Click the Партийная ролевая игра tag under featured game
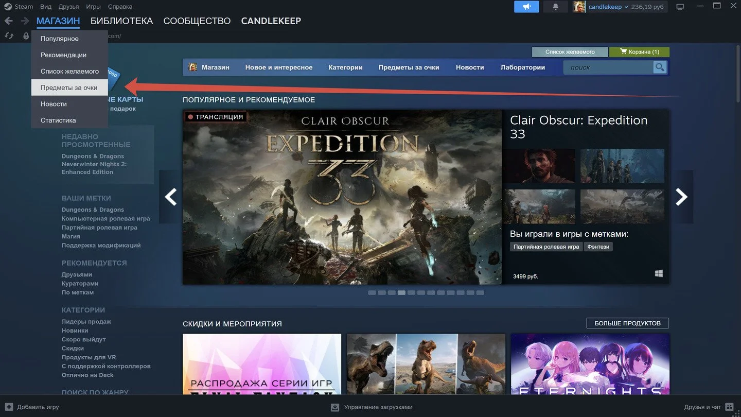This screenshot has height=417, width=741. coord(546,247)
